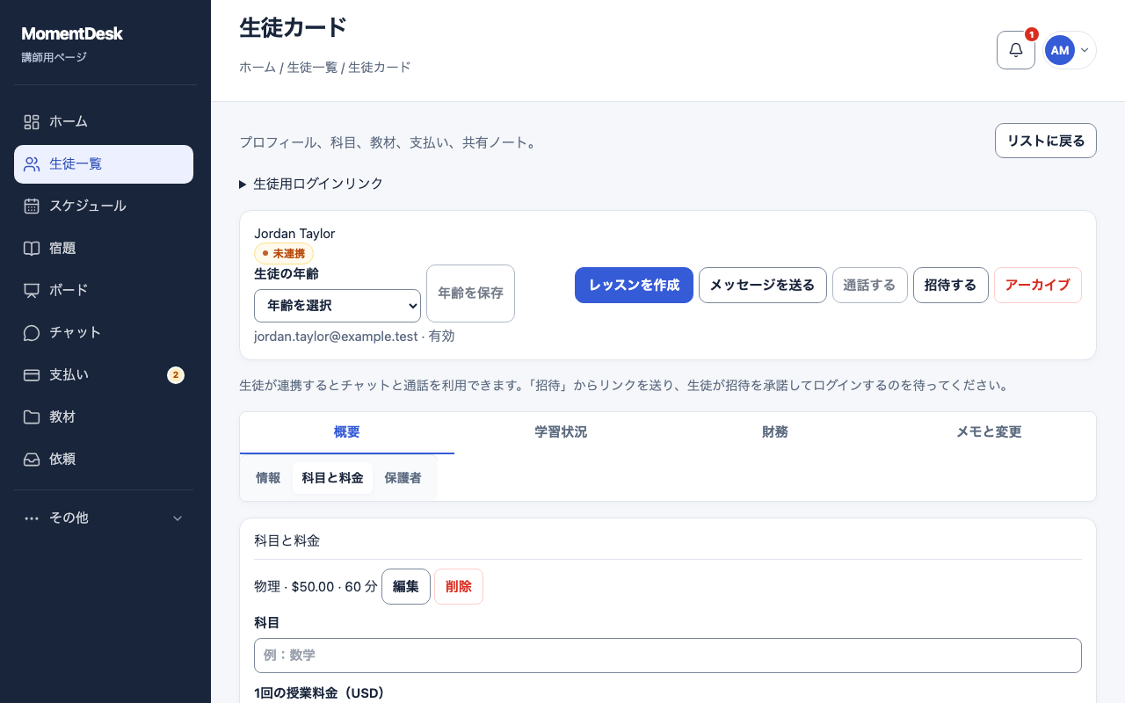Click the ホーム breadcrumb link

(258, 67)
